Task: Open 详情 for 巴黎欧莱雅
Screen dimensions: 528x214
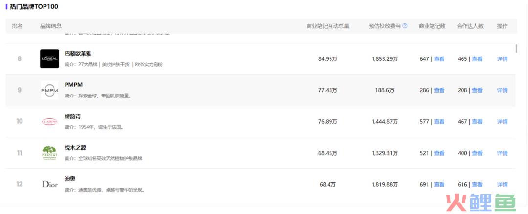Action: pyautogui.click(x=502, y=59)
